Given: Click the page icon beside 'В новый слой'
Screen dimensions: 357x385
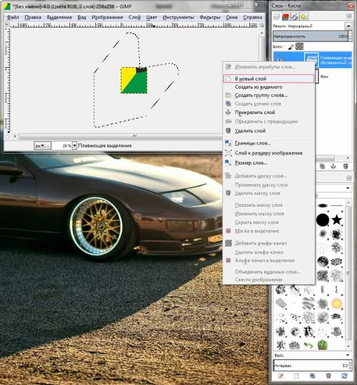Looking at the screenshot, I should click(x=228, y=79).
